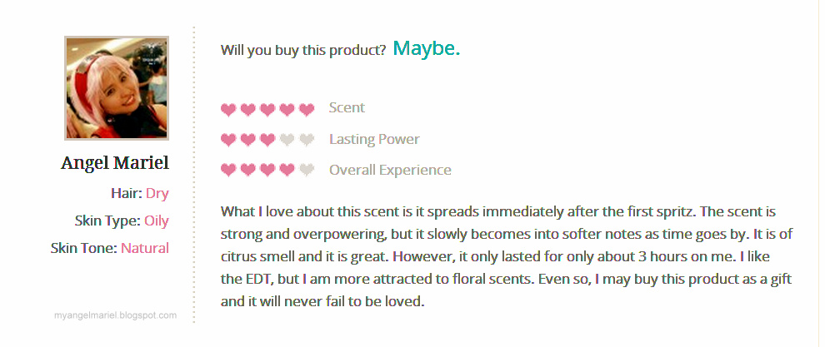Click the teal Maybe. answer
Image resolution: width=825 pixels, height=347 pixels.
(x=426, y=49)
